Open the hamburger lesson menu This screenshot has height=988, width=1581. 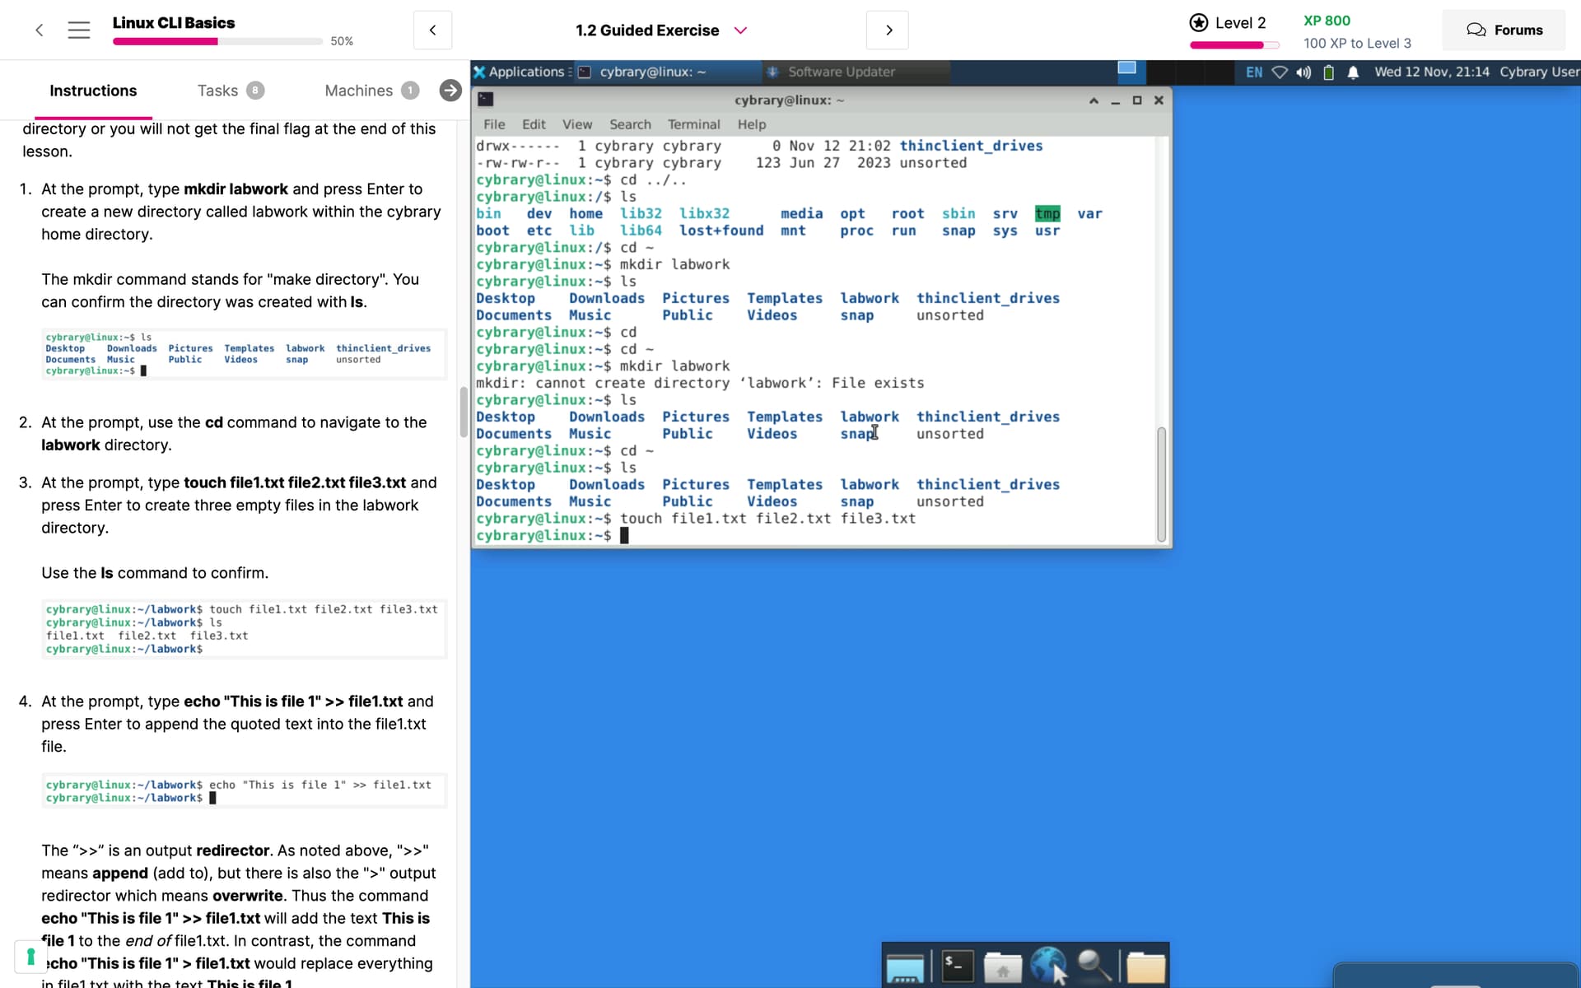tap(79, 30)
